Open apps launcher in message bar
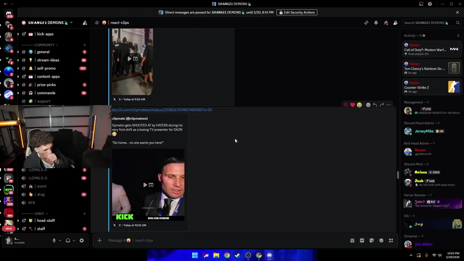This screenshot has width=464, height=261. click(x=391, y=240)
